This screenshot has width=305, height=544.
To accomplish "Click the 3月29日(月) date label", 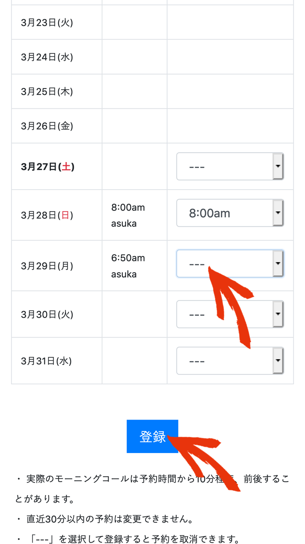I will 47,266.
